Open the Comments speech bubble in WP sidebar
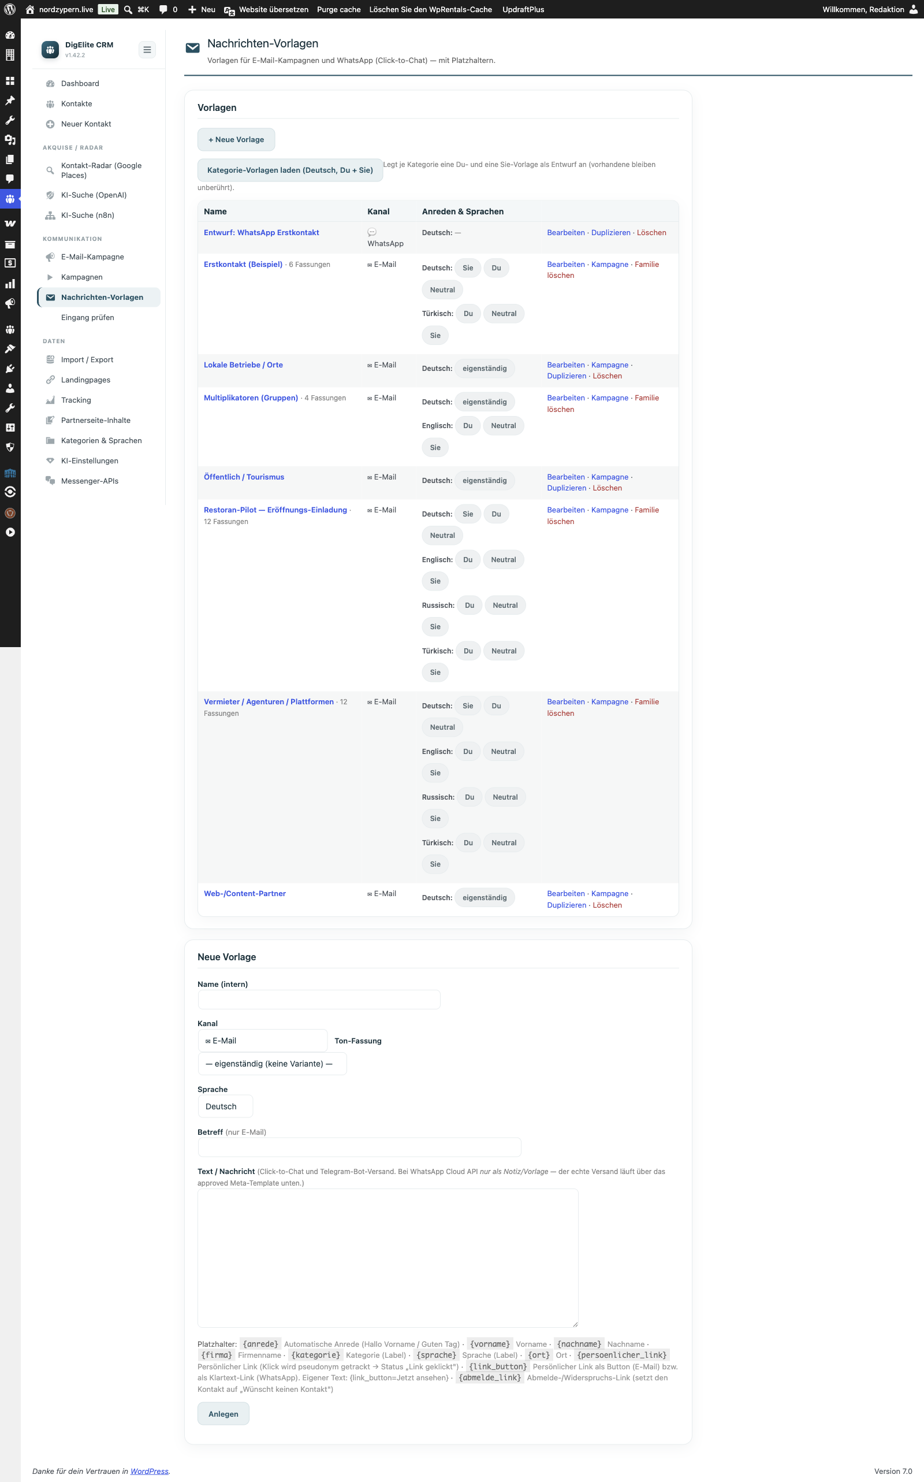 click(10, 179)
